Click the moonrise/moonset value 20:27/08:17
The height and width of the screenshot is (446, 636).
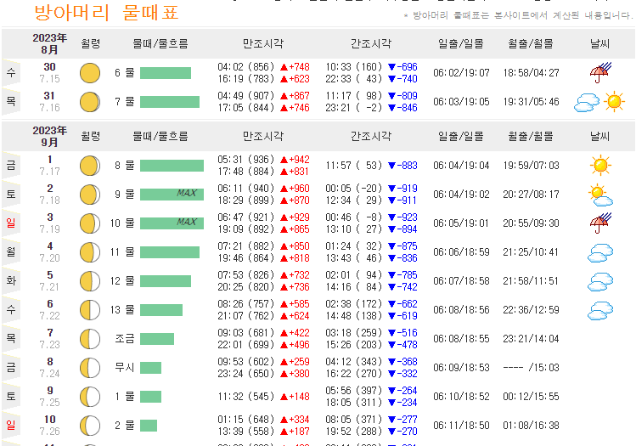531,195
